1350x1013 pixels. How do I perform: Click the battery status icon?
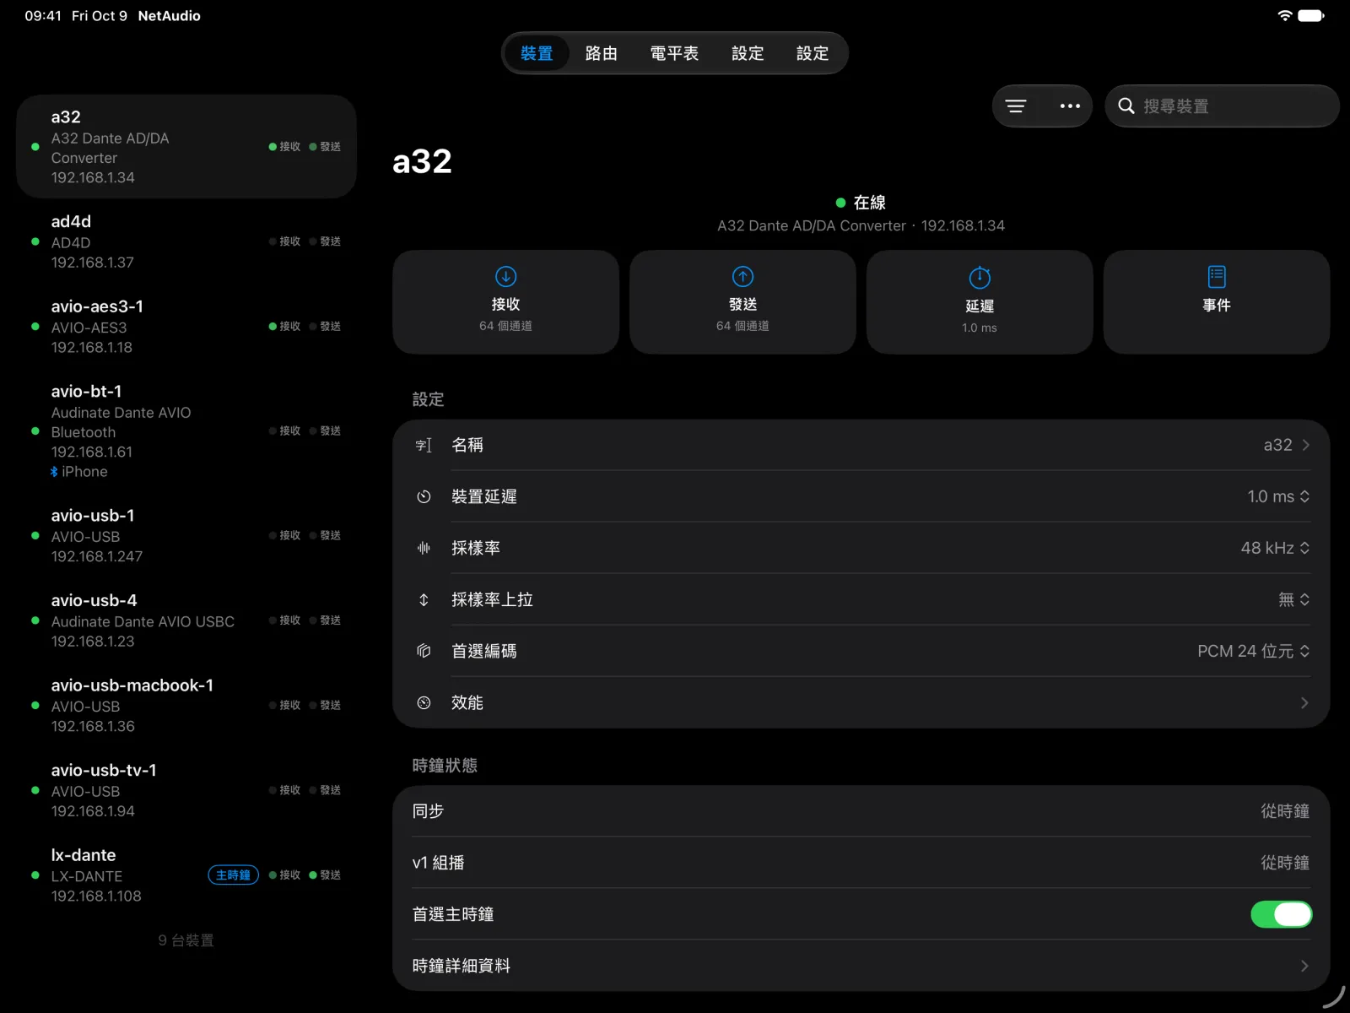point(1311,15)
